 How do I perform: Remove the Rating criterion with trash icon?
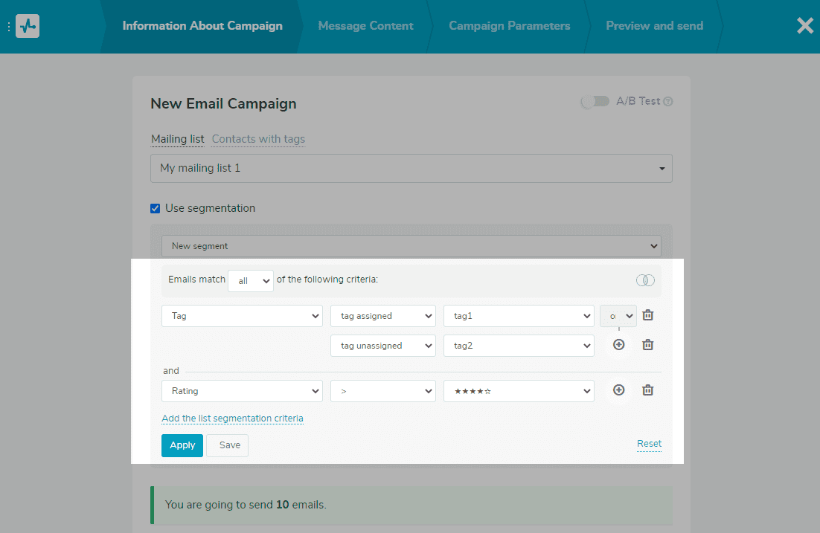click(648, 390)
